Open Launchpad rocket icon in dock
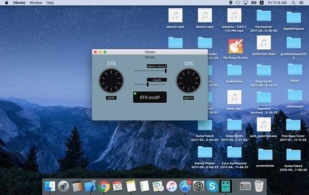309x195 pixels. coord(63,186)
